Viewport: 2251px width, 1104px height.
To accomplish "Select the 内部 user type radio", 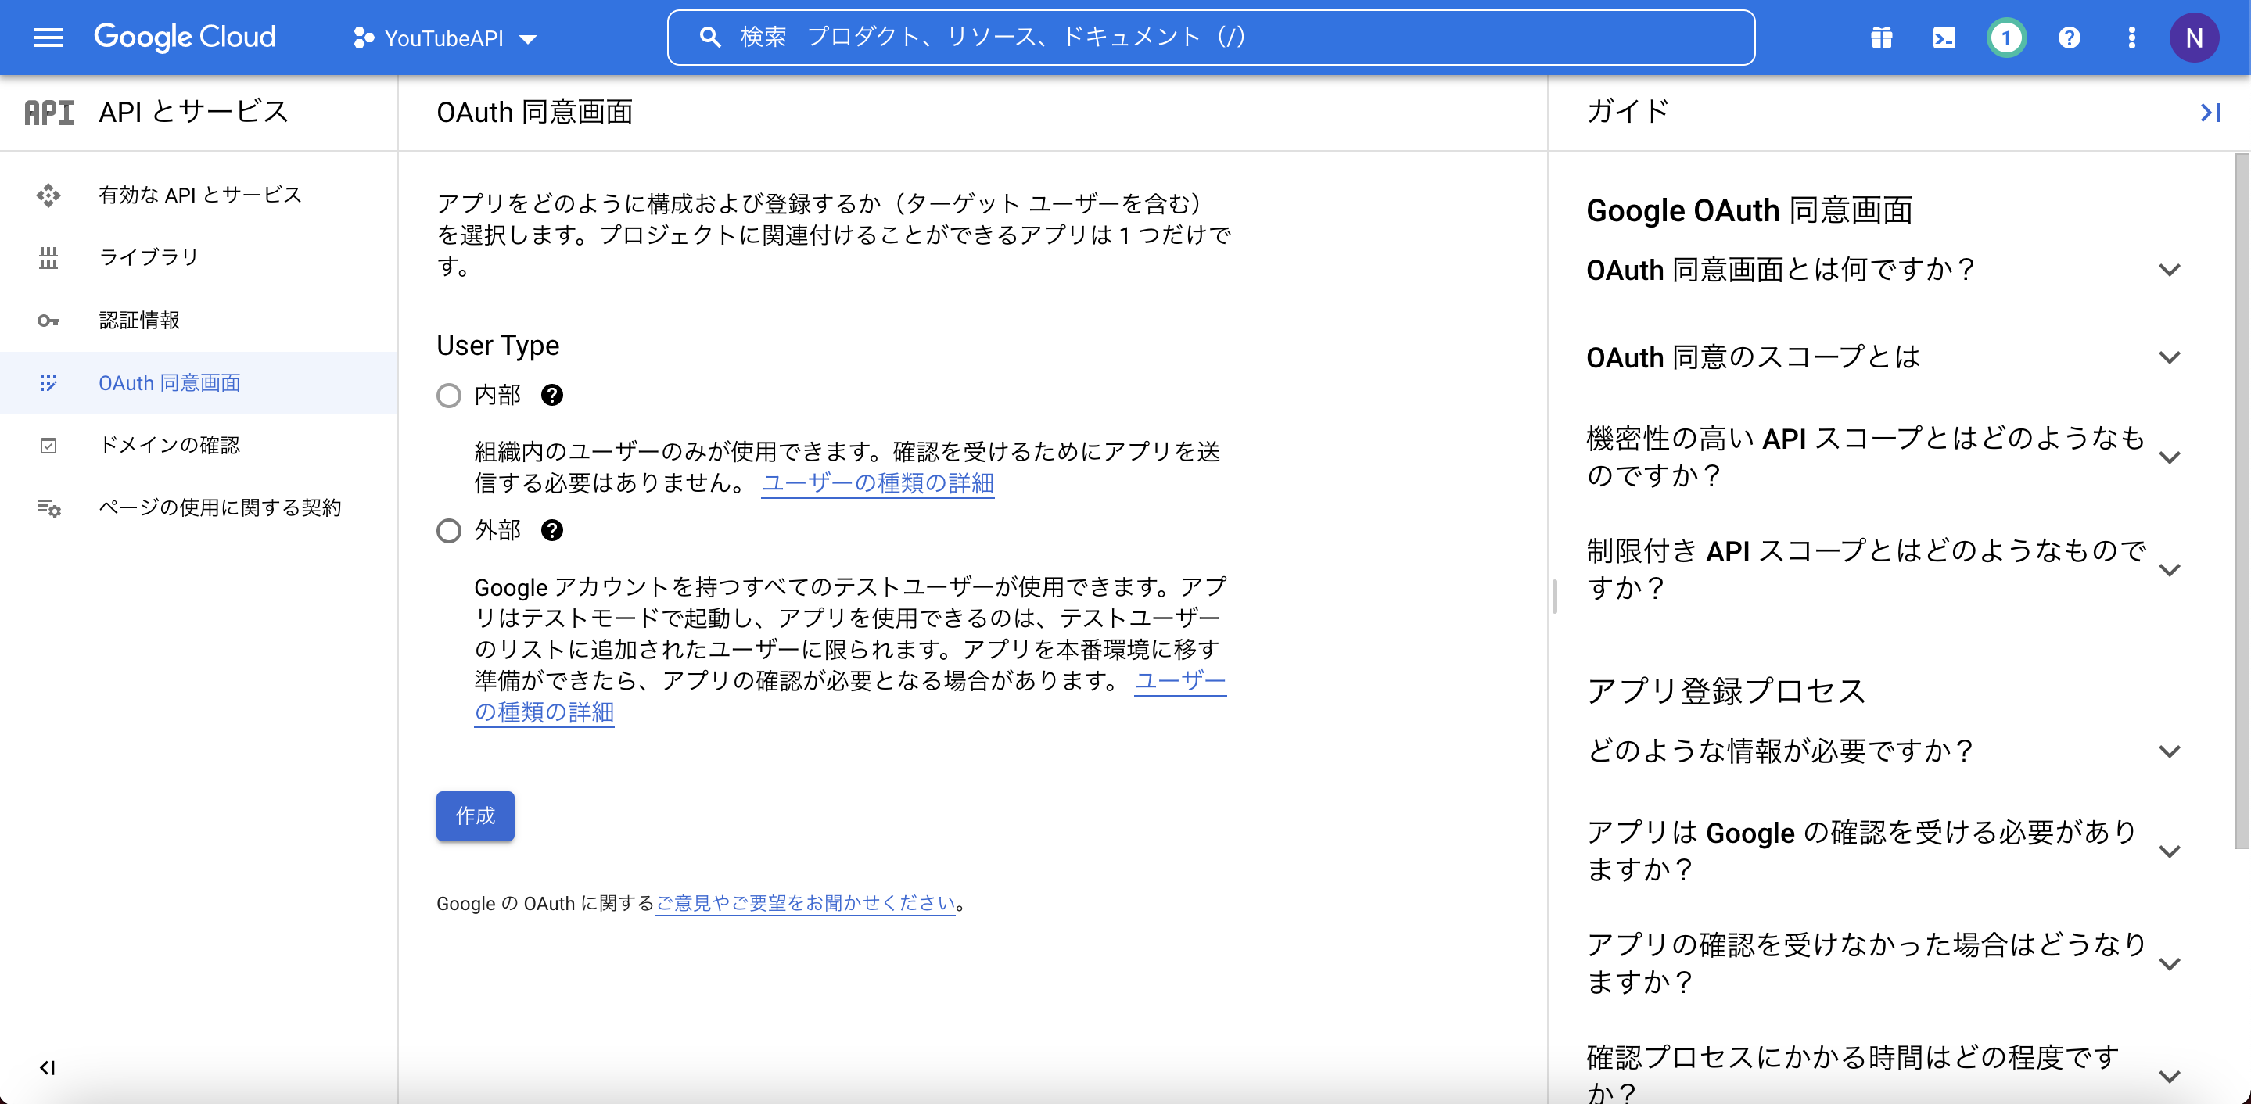I will tap(448, 395).
